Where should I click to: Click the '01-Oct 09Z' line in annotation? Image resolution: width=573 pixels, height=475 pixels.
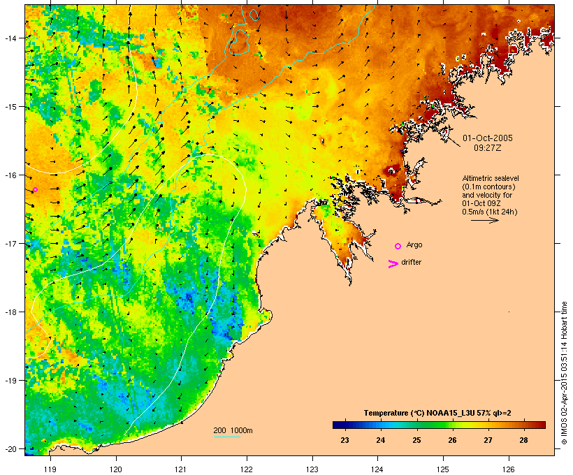(481, 203)
